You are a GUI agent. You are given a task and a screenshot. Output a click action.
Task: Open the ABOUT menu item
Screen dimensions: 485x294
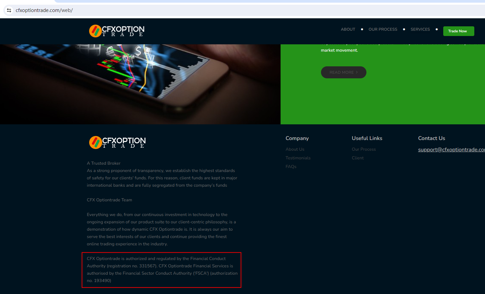click(348, 29)
